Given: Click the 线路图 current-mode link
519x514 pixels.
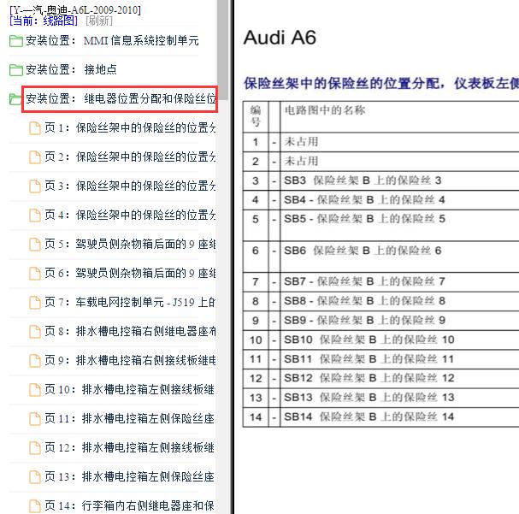Looking at the screenshot, I should tap(44, 21).
